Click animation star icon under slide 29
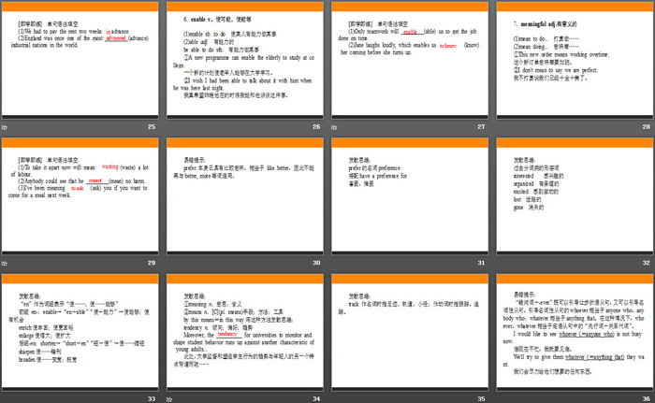The height and width of the screenshot is (403, 655). [x=5, y=263]
